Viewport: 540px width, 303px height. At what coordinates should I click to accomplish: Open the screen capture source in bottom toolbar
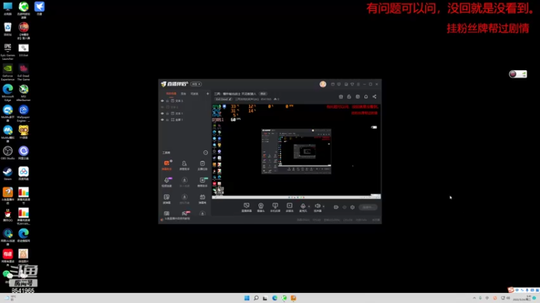pos(246,207)
